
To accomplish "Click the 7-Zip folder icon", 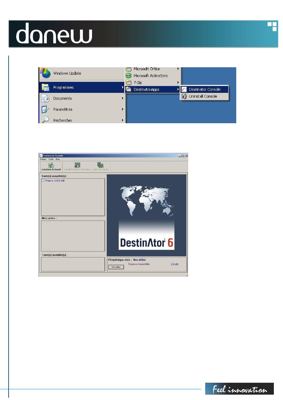I will pyautogui.click(x=128, y=82).
